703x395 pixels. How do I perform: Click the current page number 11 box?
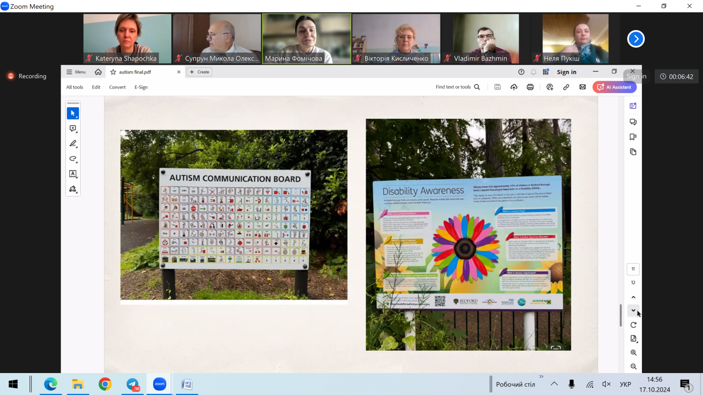tap(633, 269)
